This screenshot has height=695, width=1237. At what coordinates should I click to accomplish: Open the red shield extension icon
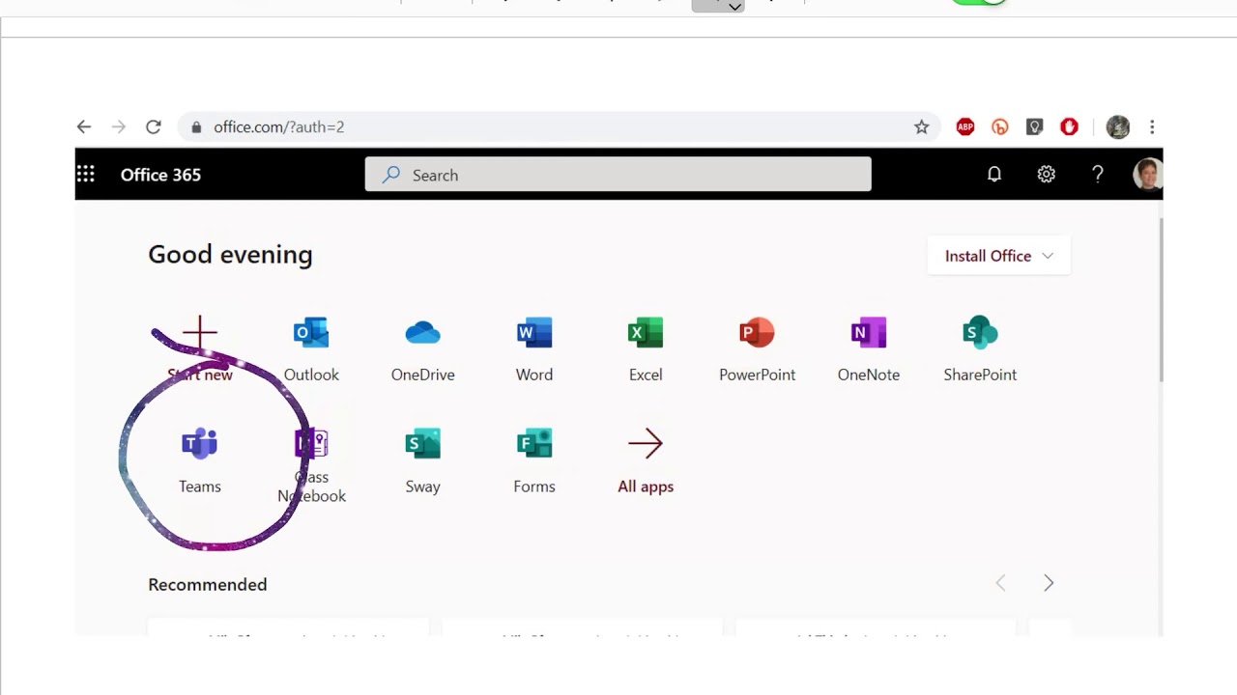tap(1069, 126)
